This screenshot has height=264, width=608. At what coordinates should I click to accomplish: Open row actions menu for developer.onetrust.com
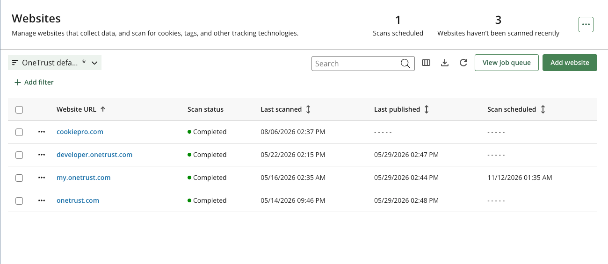(42, 155)
